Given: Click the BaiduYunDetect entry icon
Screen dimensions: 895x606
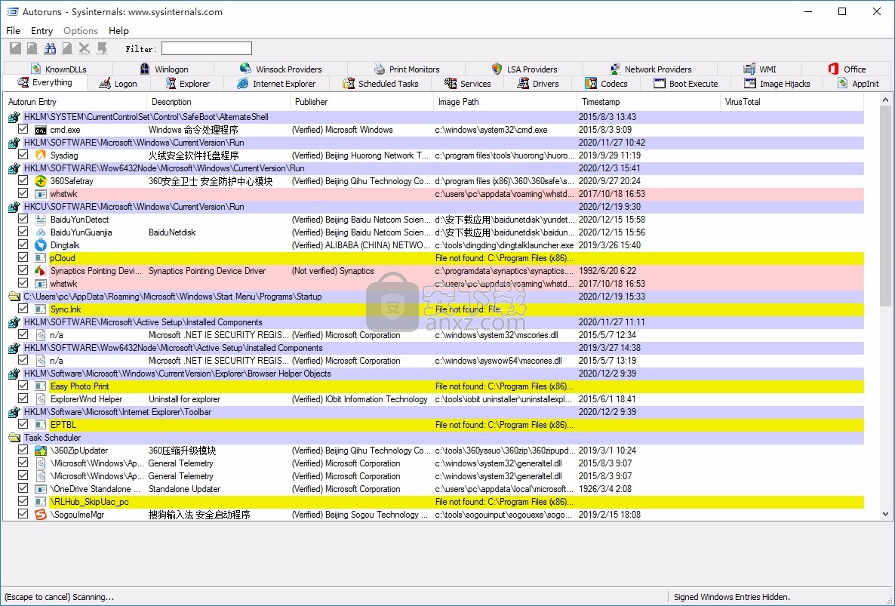Looking at the screenshot, I should point(41,220).
